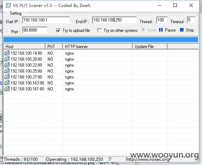202x165 pixels.
Task: Close the IIS PUT Scaner window
Action: click(x=191, y=5)
